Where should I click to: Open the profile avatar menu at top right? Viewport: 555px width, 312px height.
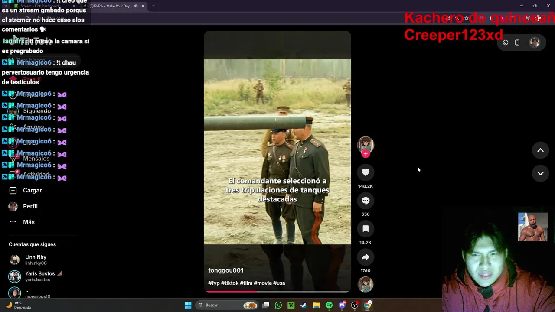pos(535,42)
